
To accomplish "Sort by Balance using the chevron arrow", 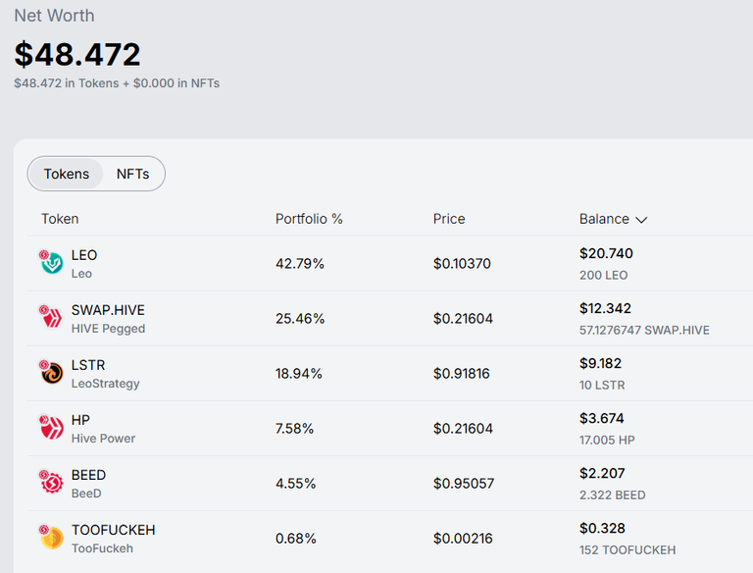I will click(x=641, y=220).
